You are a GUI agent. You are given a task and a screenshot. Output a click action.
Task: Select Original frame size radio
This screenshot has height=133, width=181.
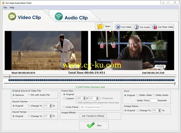coord(64,94)
